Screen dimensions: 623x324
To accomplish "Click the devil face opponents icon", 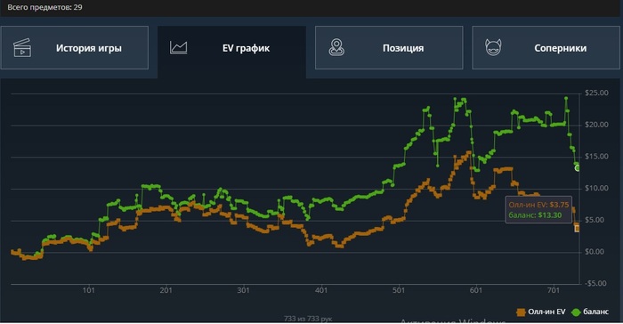I will pos(493,48).
